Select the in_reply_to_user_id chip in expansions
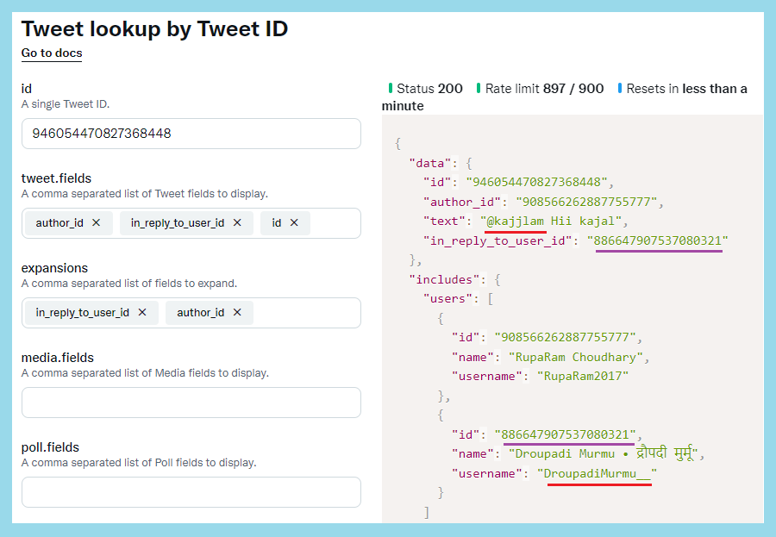776x537 pixels. click(82, 312)
